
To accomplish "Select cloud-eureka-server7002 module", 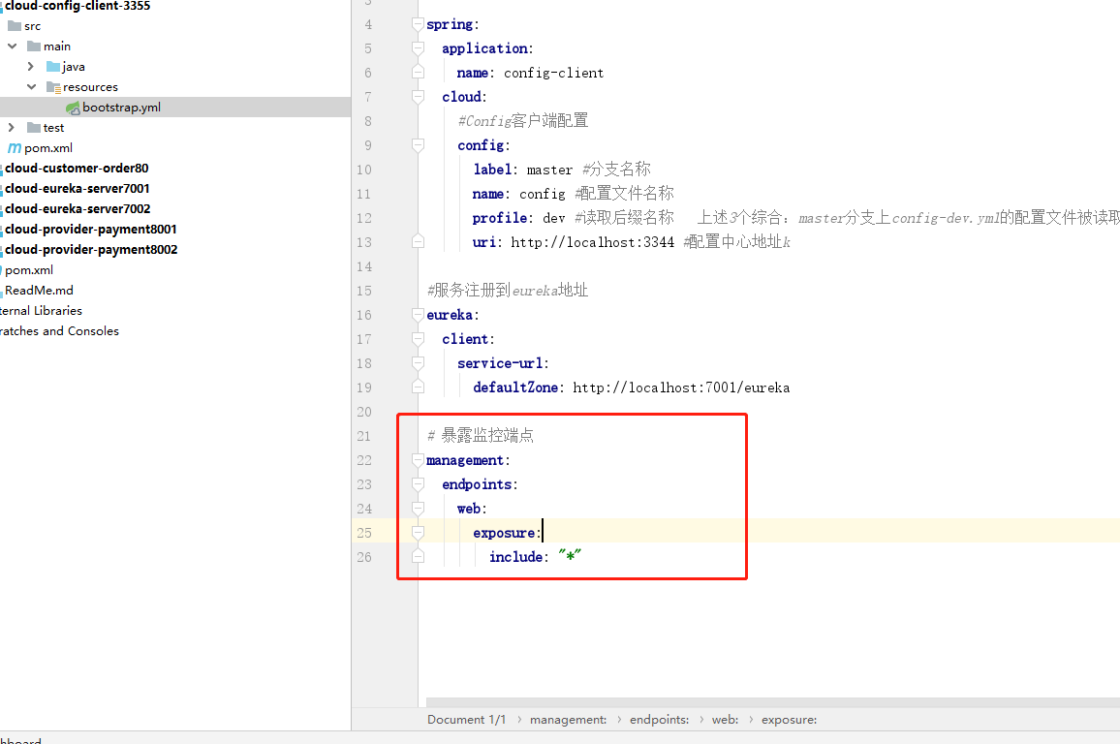I will (x=78, y=209).
